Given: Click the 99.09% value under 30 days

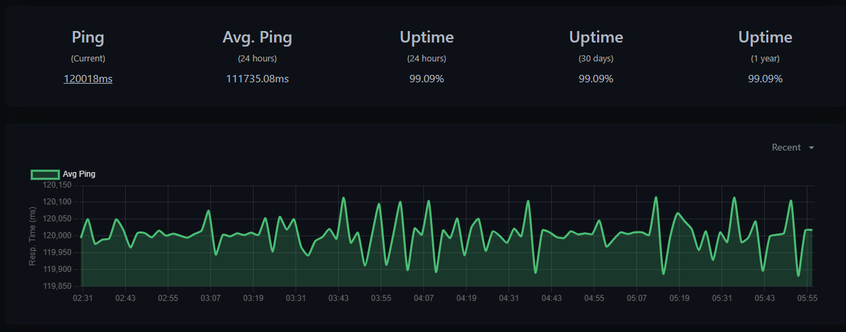Looking at the screenshot, I should coord(596,79).
